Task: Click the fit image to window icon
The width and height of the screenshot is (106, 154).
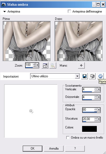Action: pos(45,66)
